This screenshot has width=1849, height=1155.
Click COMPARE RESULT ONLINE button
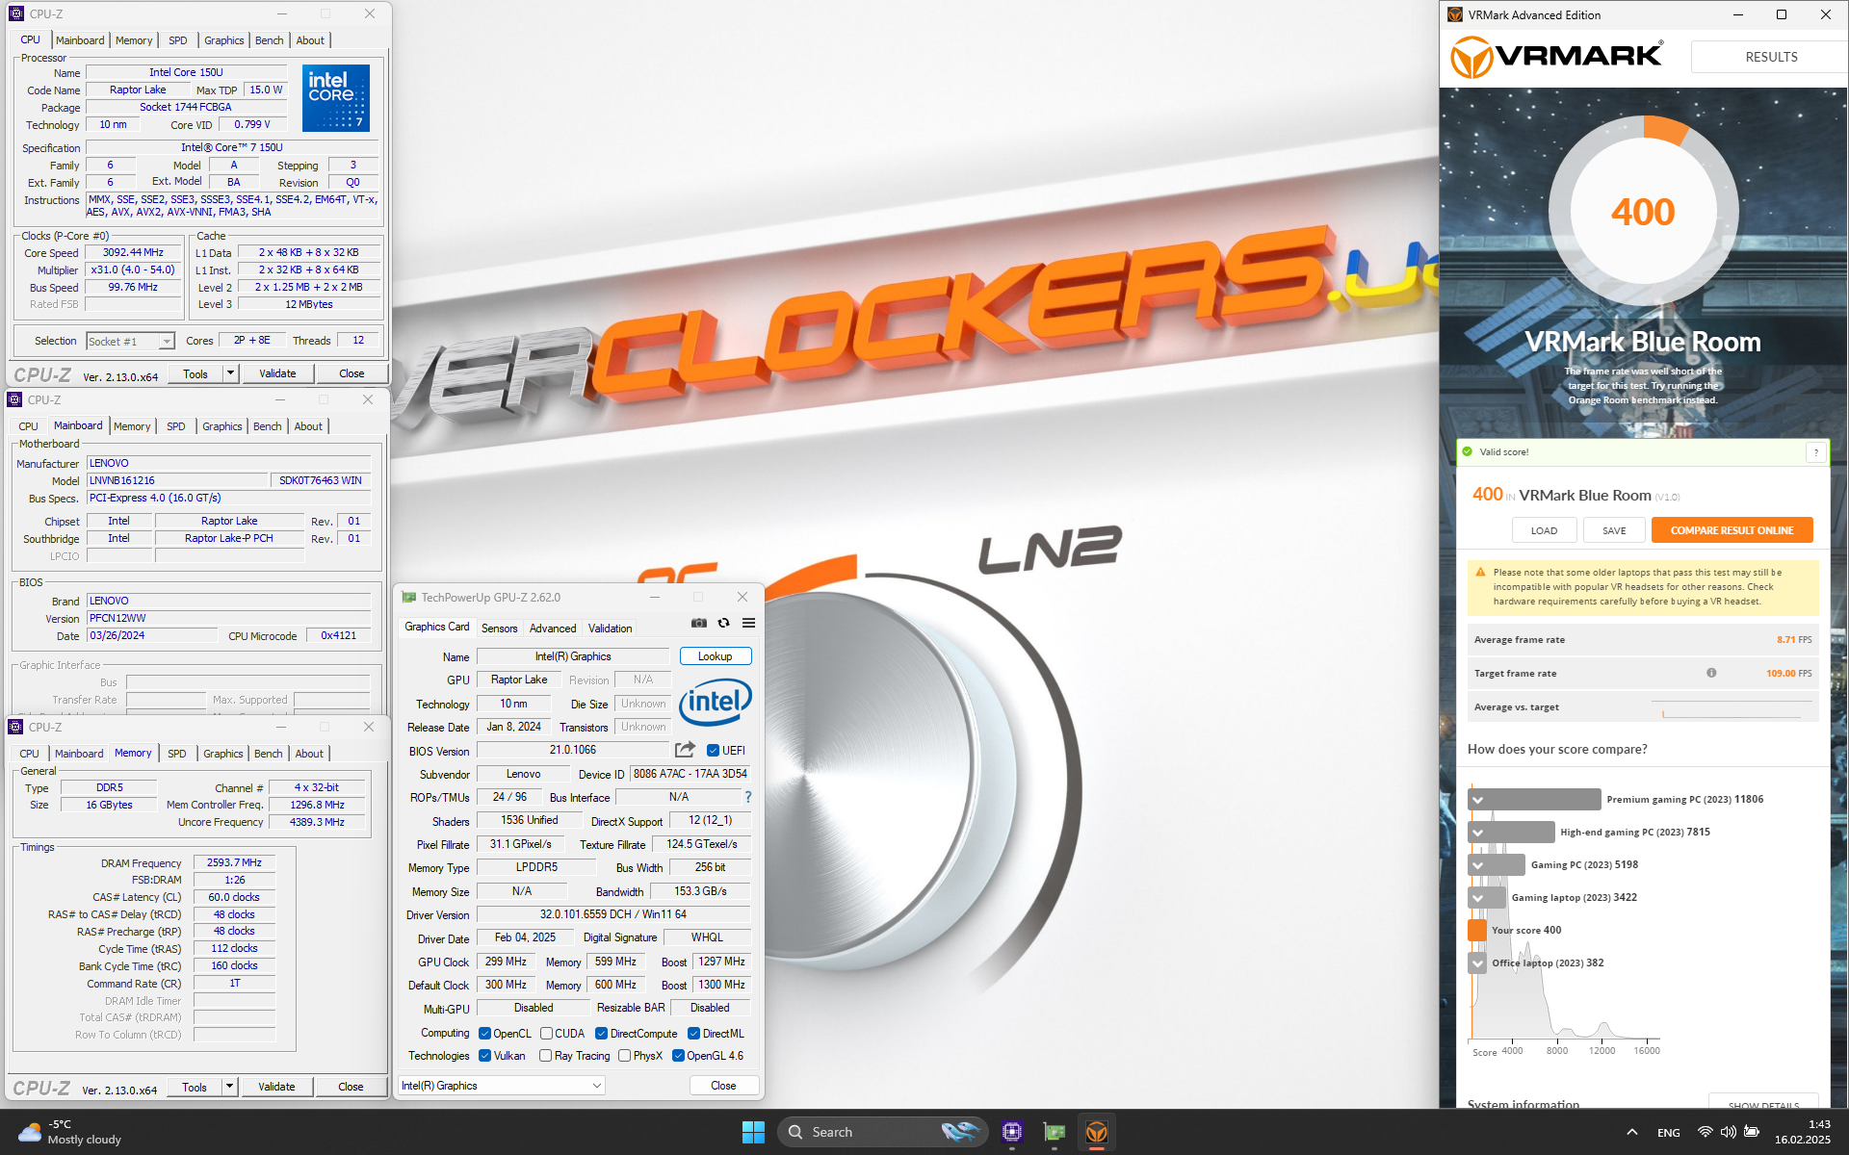[x=1732, y=530]
